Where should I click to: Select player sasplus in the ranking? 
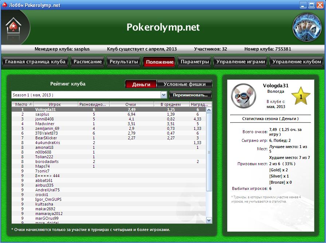tap(109, 114)
